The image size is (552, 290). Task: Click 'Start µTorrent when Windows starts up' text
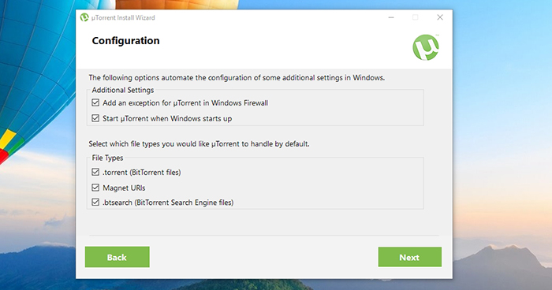pyautogui.click(x=167, y=119)
